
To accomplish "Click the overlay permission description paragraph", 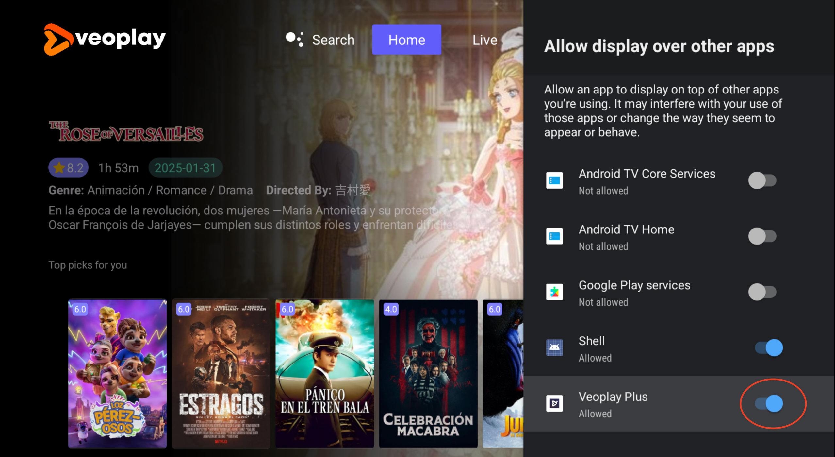I will [x=663, y=111].
